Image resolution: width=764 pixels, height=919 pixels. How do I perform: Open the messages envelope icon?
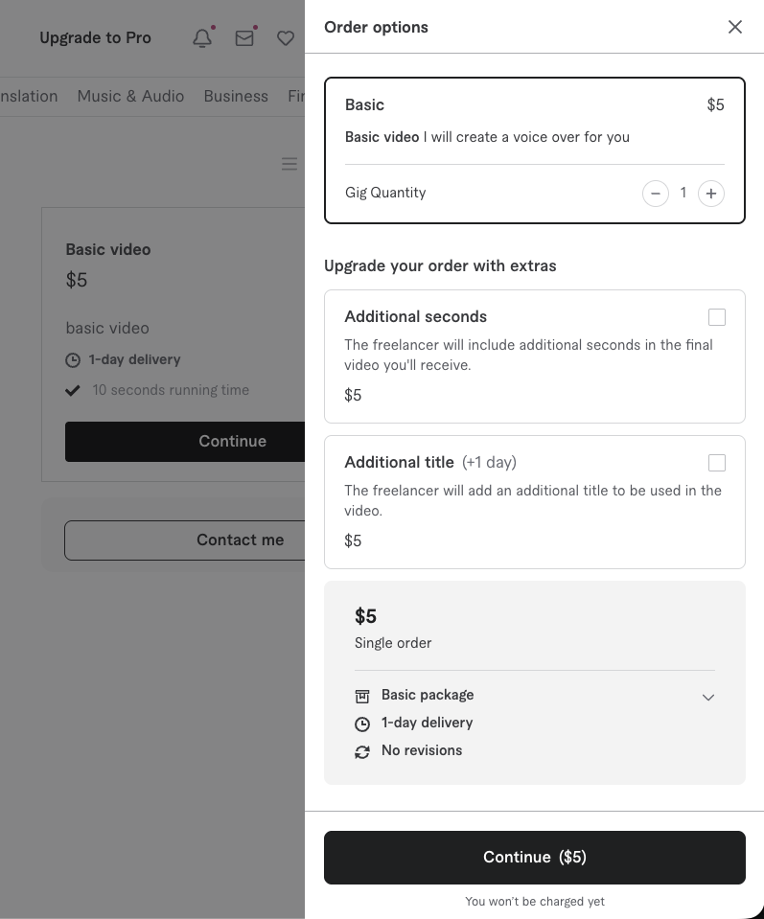244,38
